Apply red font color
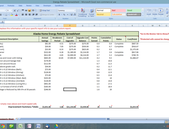Viewport: 169px width, 129px height. tap(17, 15)
